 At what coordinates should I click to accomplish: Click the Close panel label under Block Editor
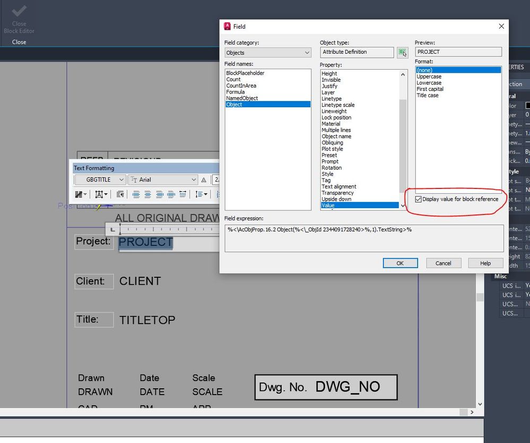(x=19, y=42)
